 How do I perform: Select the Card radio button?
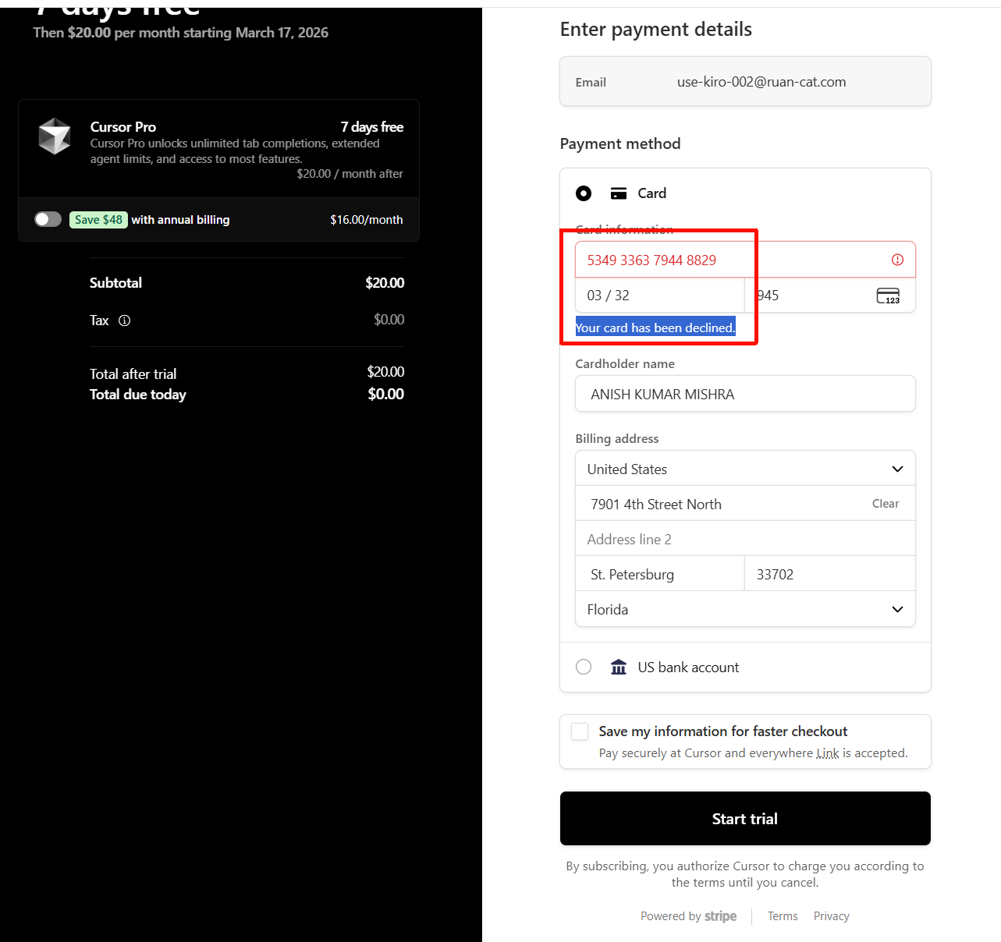point(584,193)
